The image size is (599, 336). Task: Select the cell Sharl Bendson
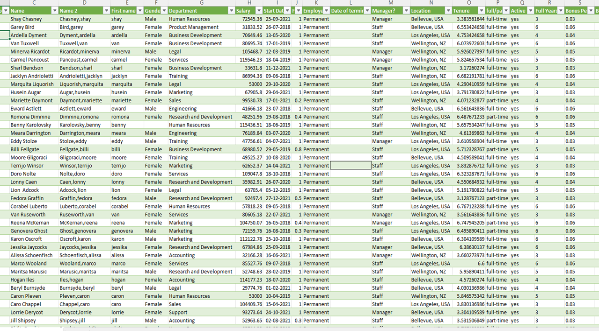pos(34,68)
